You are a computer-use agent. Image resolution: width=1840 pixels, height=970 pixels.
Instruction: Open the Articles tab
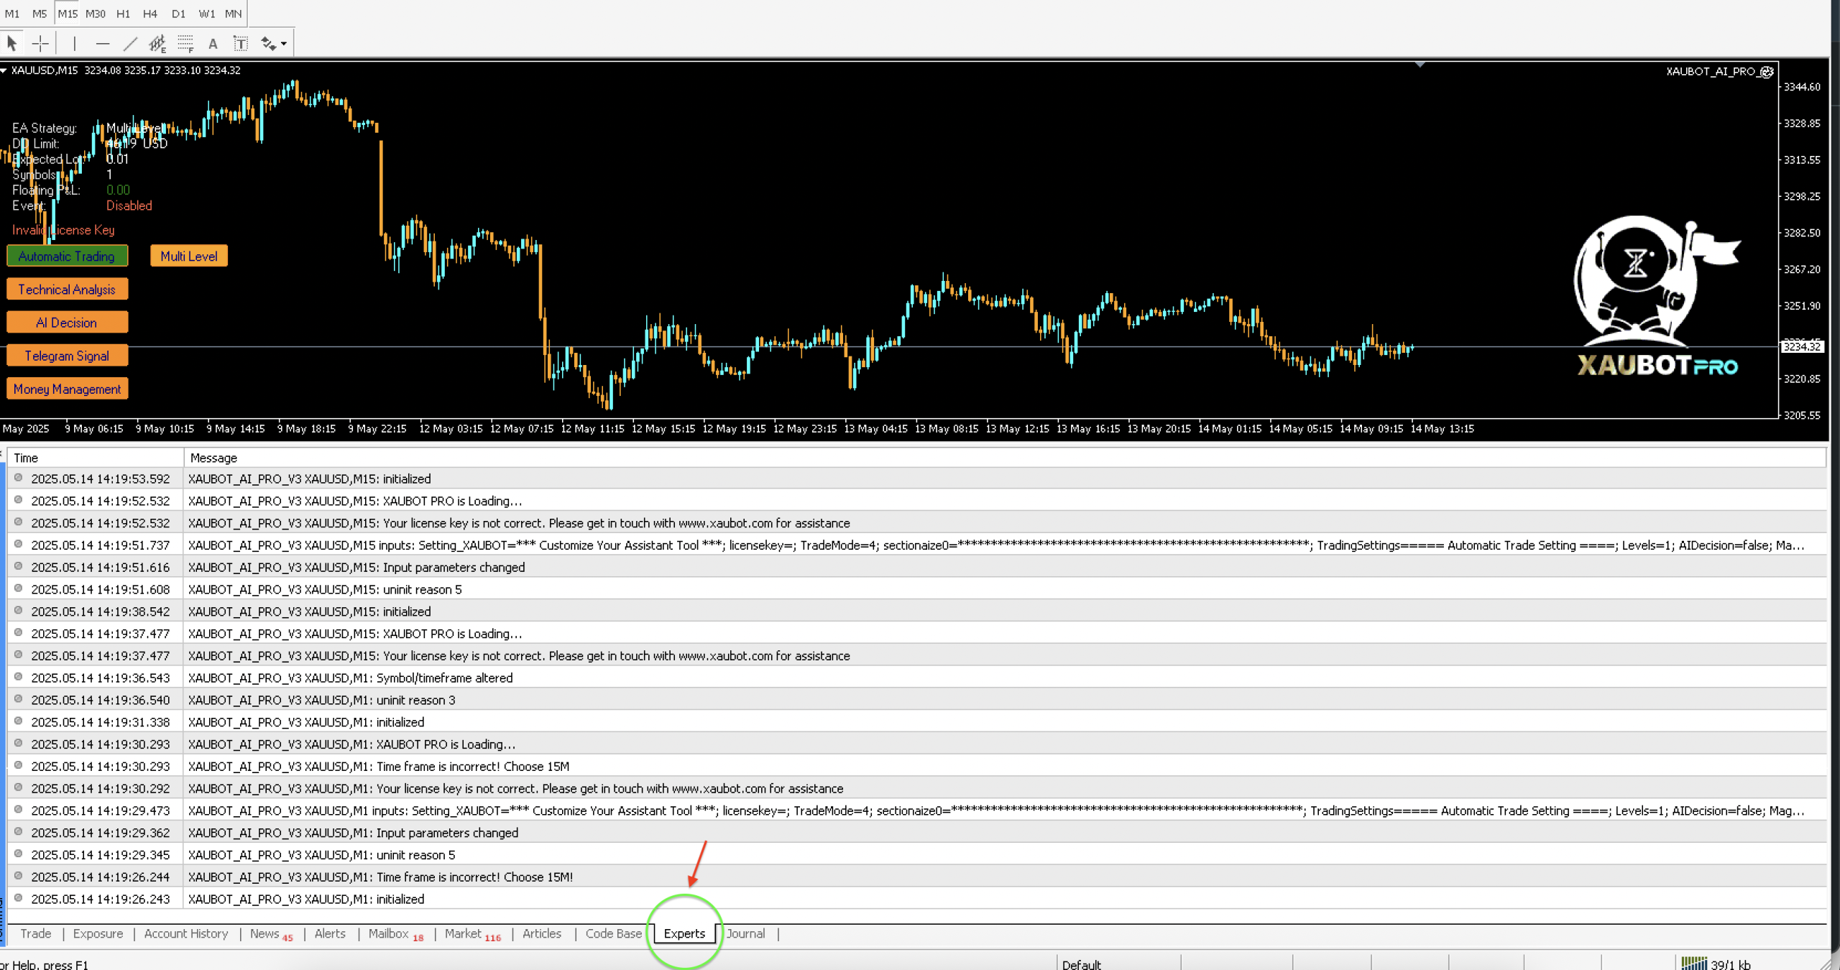[541, 933]
